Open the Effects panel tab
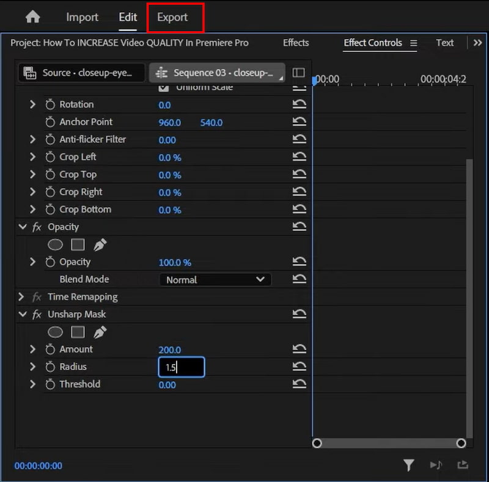 (x=296, y=43)
